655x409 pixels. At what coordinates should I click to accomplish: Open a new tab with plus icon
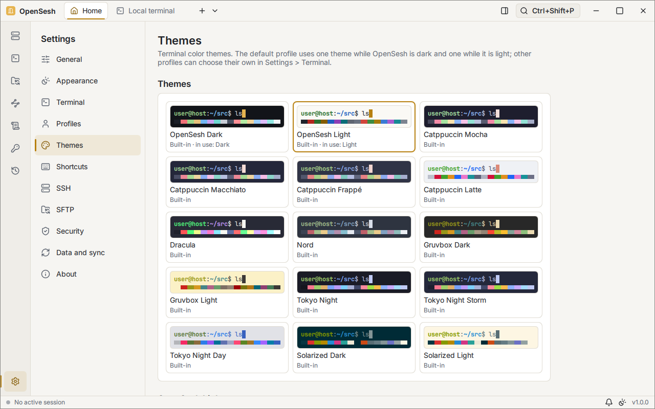click(202, 11)
